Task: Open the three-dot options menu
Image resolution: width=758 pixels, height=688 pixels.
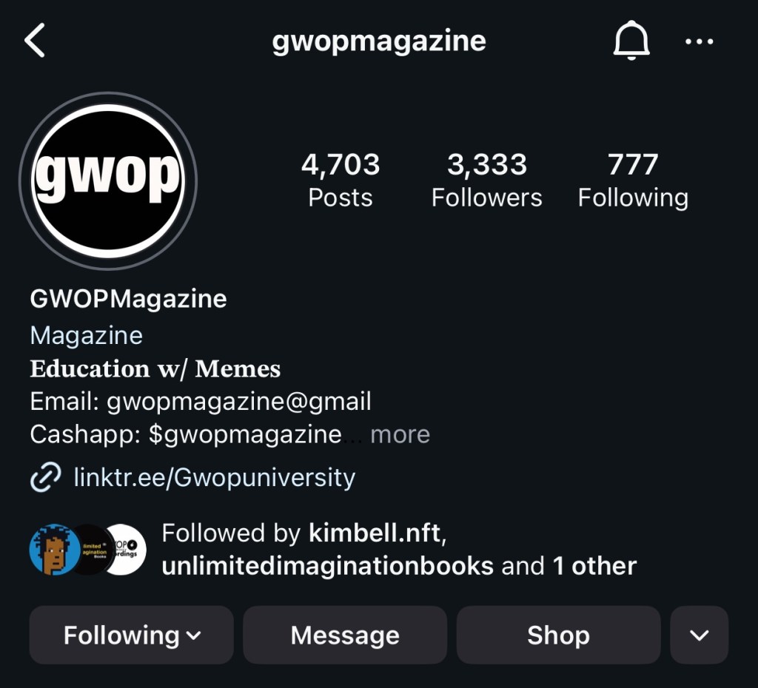Action: [x=699, y=41]
